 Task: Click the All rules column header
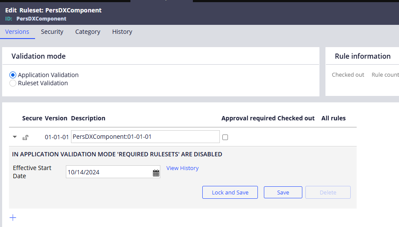coord(333,118)
